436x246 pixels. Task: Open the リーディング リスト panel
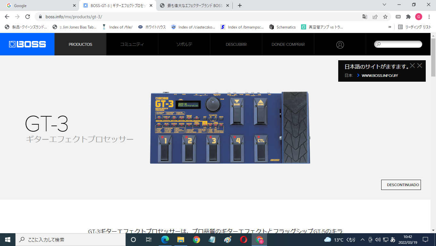[415, 27]
